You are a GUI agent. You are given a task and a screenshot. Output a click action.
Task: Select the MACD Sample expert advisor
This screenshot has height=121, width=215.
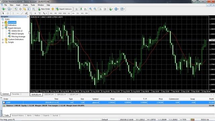coord(17,34)
